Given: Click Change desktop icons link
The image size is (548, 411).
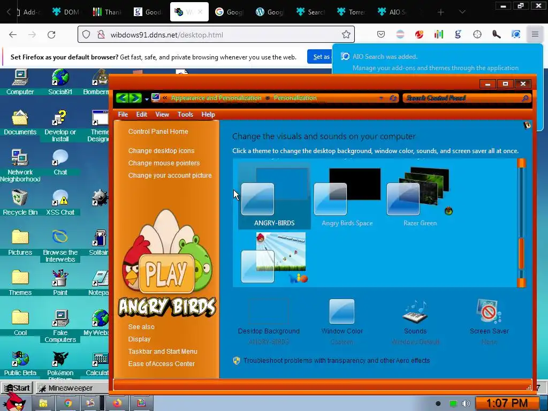Looking at the screenshot, I should click(x=161, y=150).
